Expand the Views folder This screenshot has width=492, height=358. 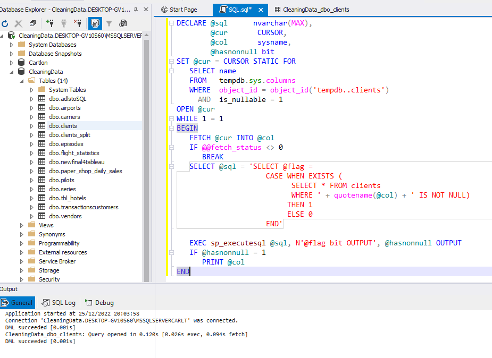(22, 226)
